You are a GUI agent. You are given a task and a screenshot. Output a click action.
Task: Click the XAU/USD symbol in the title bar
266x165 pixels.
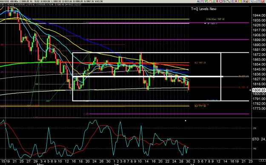coord(5,1)
